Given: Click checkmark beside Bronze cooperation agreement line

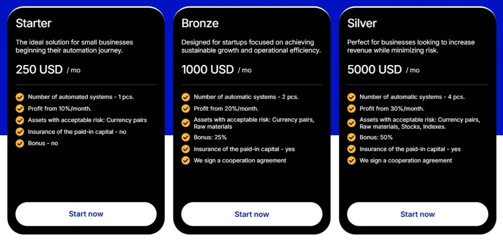Looking at the screenshot, I should click(186, 160).
